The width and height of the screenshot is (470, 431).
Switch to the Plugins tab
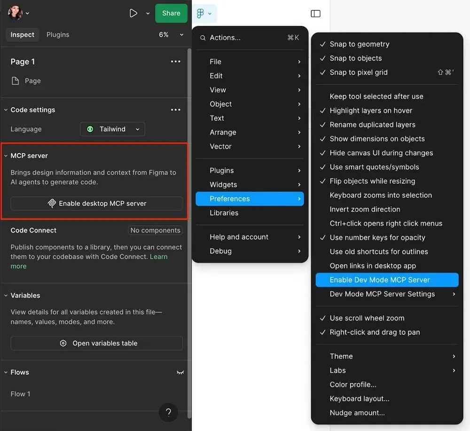point(58,35)
